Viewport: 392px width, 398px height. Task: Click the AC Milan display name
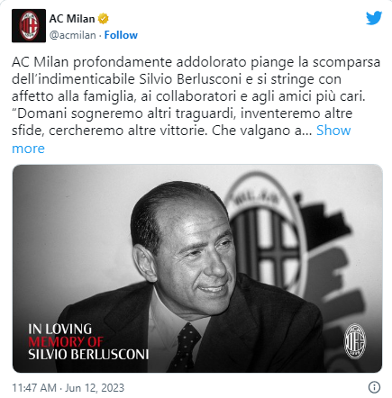pyautogui.click(x=72, y=19)
